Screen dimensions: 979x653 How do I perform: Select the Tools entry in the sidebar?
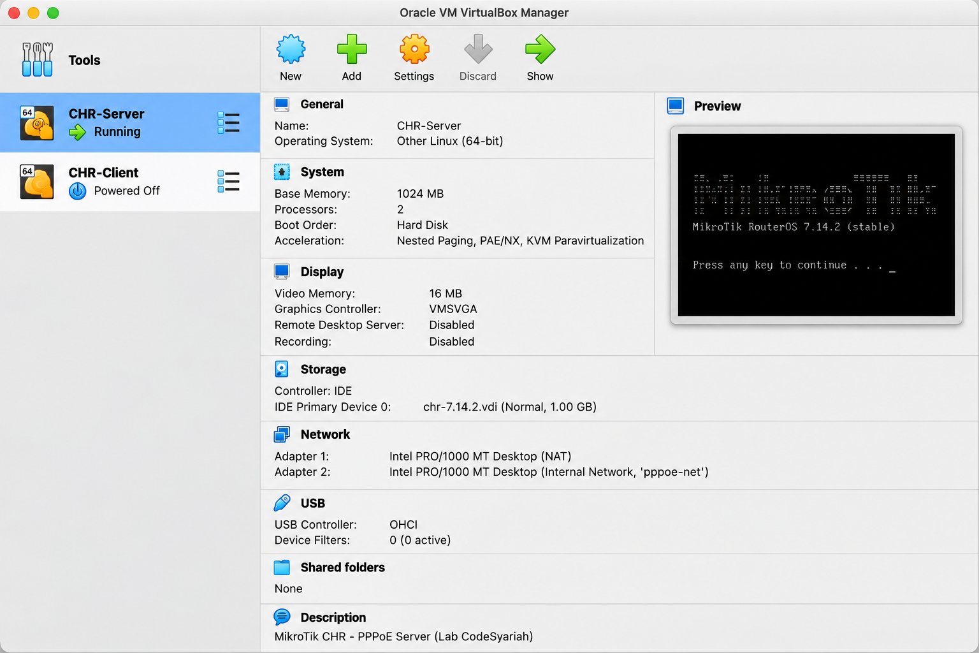pos(130,60)
